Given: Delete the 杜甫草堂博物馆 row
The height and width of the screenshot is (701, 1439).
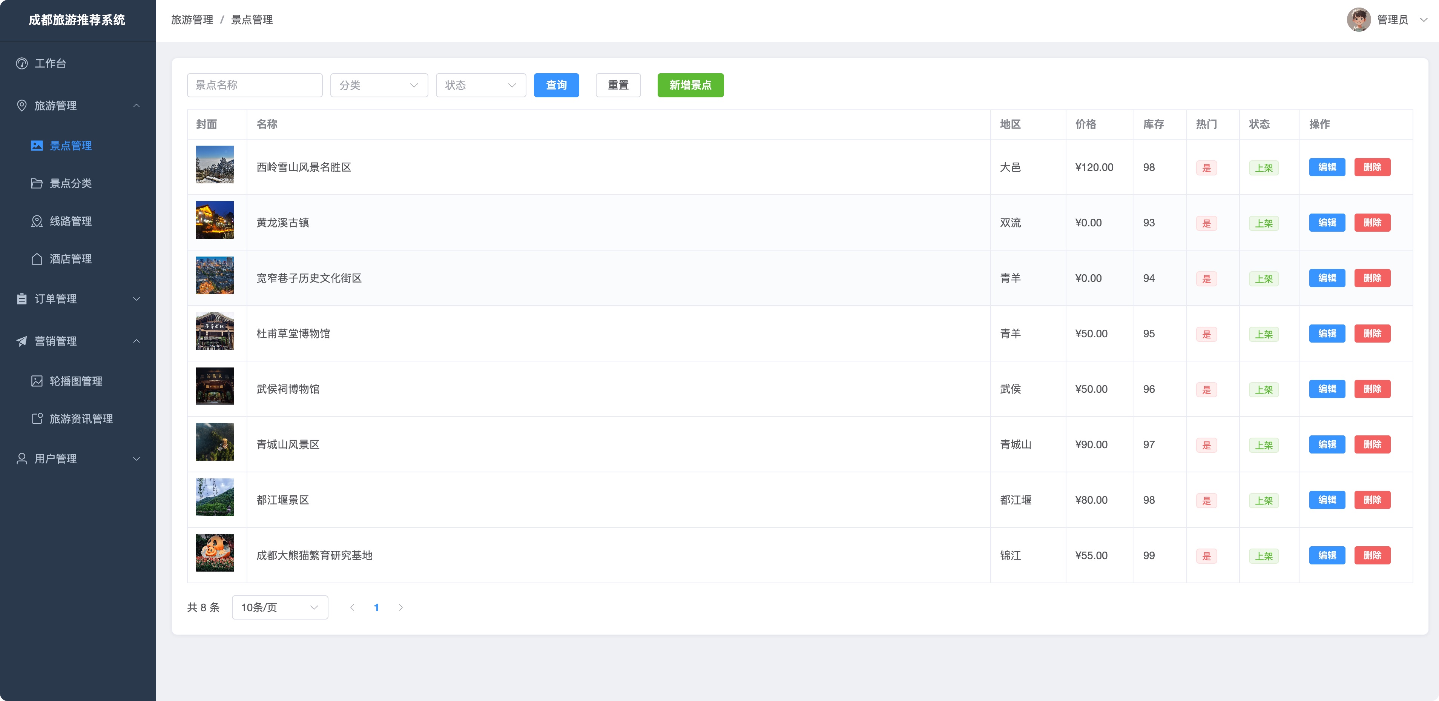Looking at the screenshot, I should 1372,333.
